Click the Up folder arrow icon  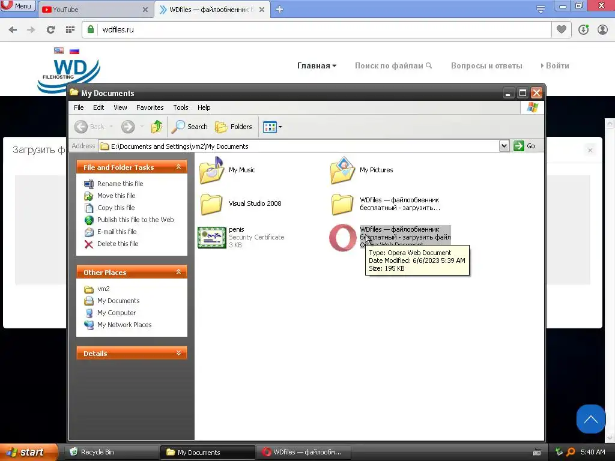[x=157, y=127]
